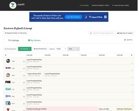Favorite the ABC channel star
Viewport: 139px width, 111px height.
coord(24,61)
